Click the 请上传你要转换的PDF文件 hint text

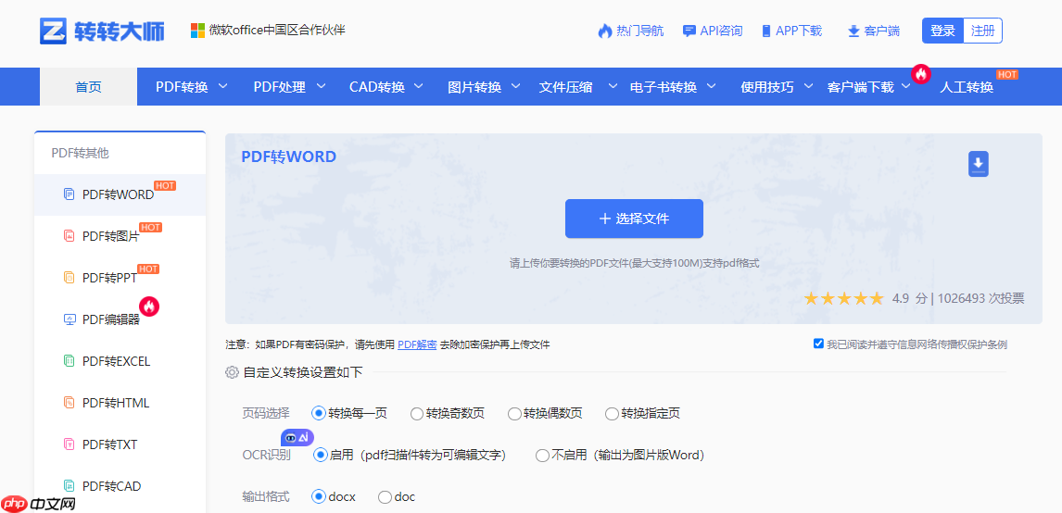634,263
